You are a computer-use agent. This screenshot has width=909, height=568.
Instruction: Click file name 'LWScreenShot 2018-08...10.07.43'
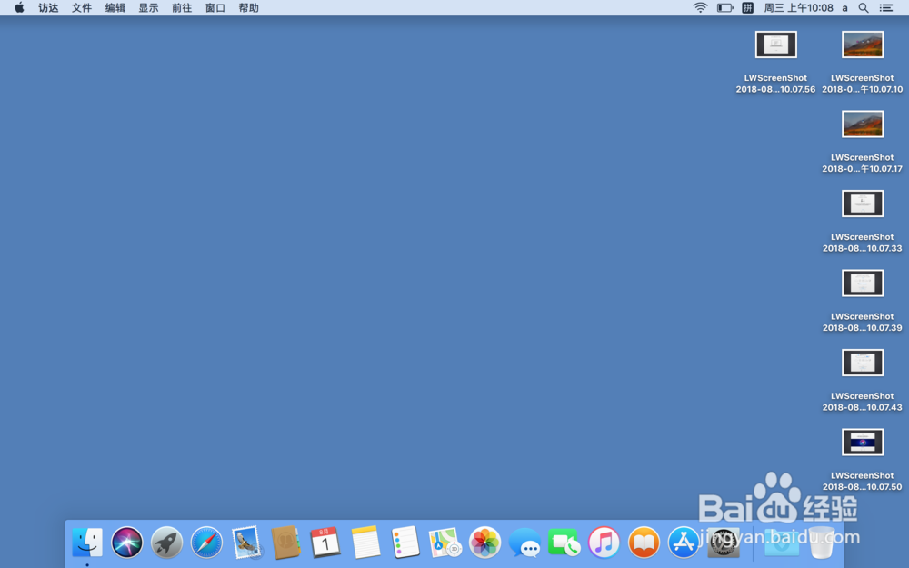[862, 401]
